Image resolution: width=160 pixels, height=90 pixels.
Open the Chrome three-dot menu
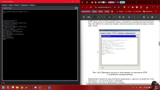(x=157, y=7)
